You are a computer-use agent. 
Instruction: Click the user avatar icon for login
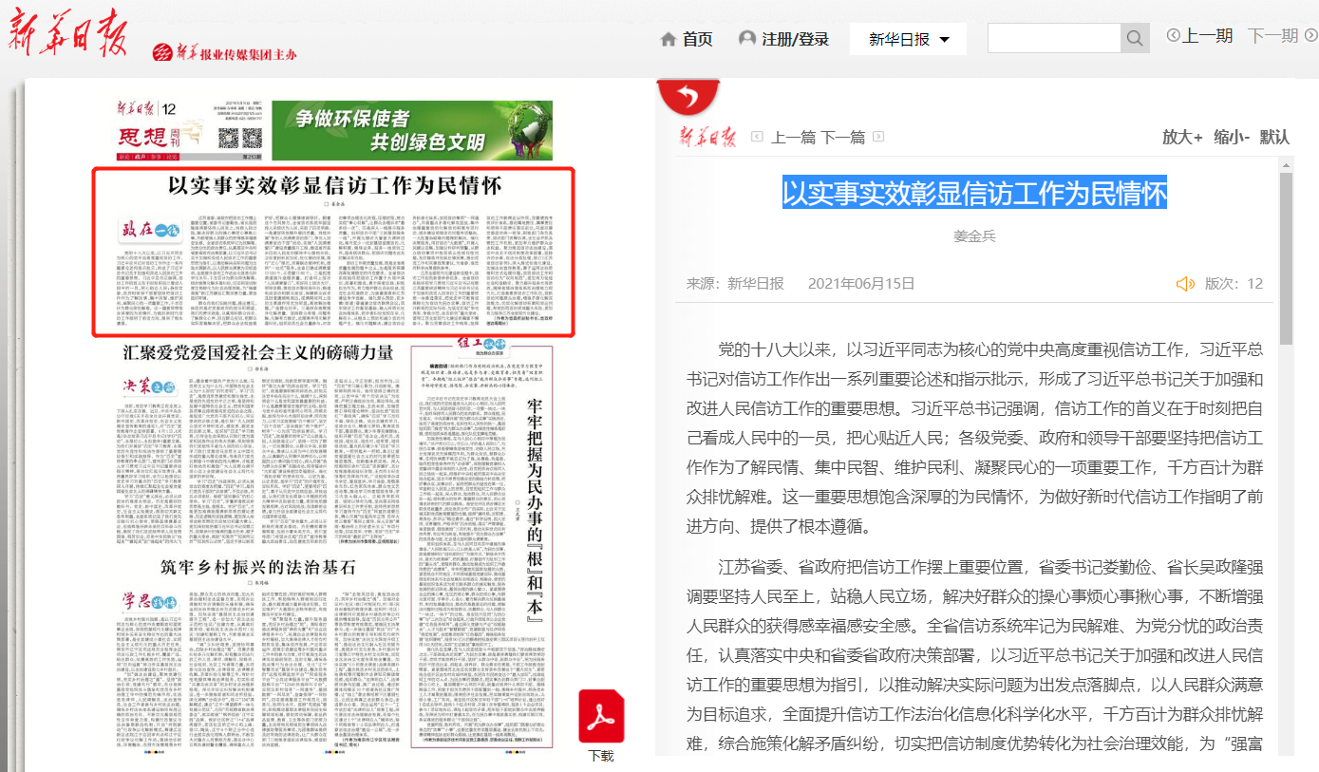tap(747, 39)
